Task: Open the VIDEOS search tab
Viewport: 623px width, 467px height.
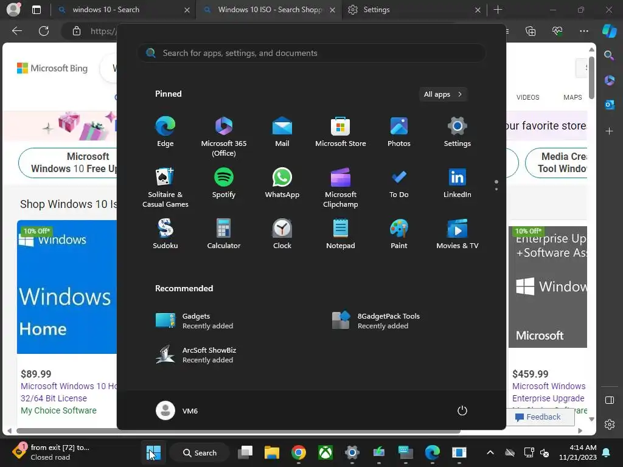Action: 527,97
